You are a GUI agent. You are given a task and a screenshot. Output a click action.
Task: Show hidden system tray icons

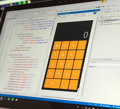point(82,107)
